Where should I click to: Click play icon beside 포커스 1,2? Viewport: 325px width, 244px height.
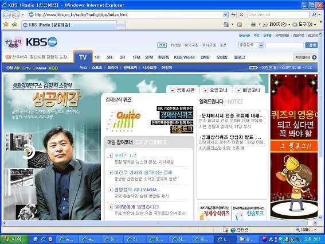click(x=110, y=156)
